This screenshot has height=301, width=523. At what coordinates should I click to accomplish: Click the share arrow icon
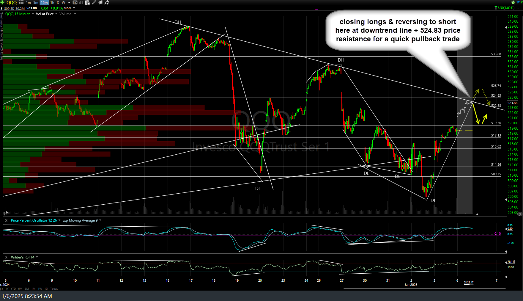(107, 2)
